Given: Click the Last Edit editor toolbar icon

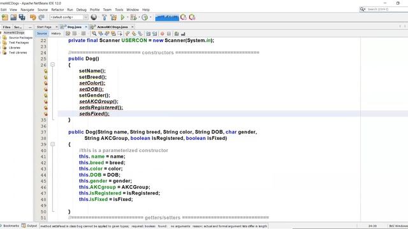Looking at the screenshot, I should point(68,34).
